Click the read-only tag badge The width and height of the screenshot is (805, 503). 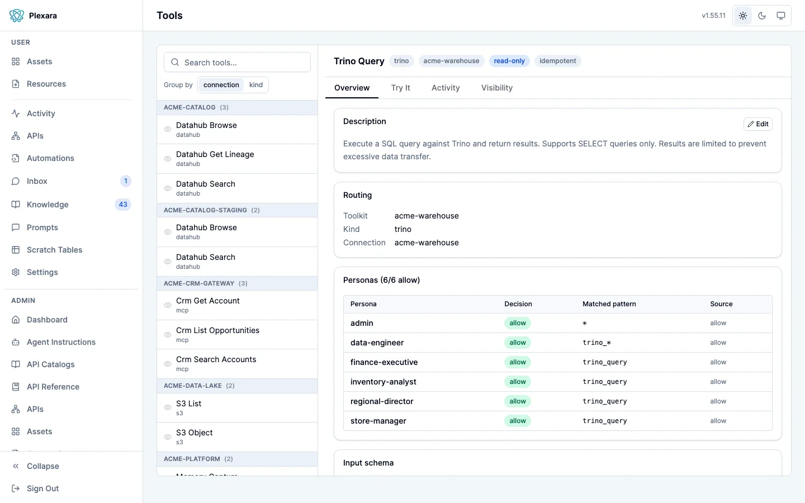[509, 61]
